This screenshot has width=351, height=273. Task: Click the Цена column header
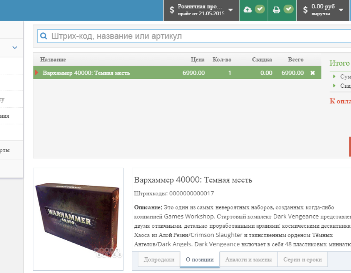(x=198, y=60)
